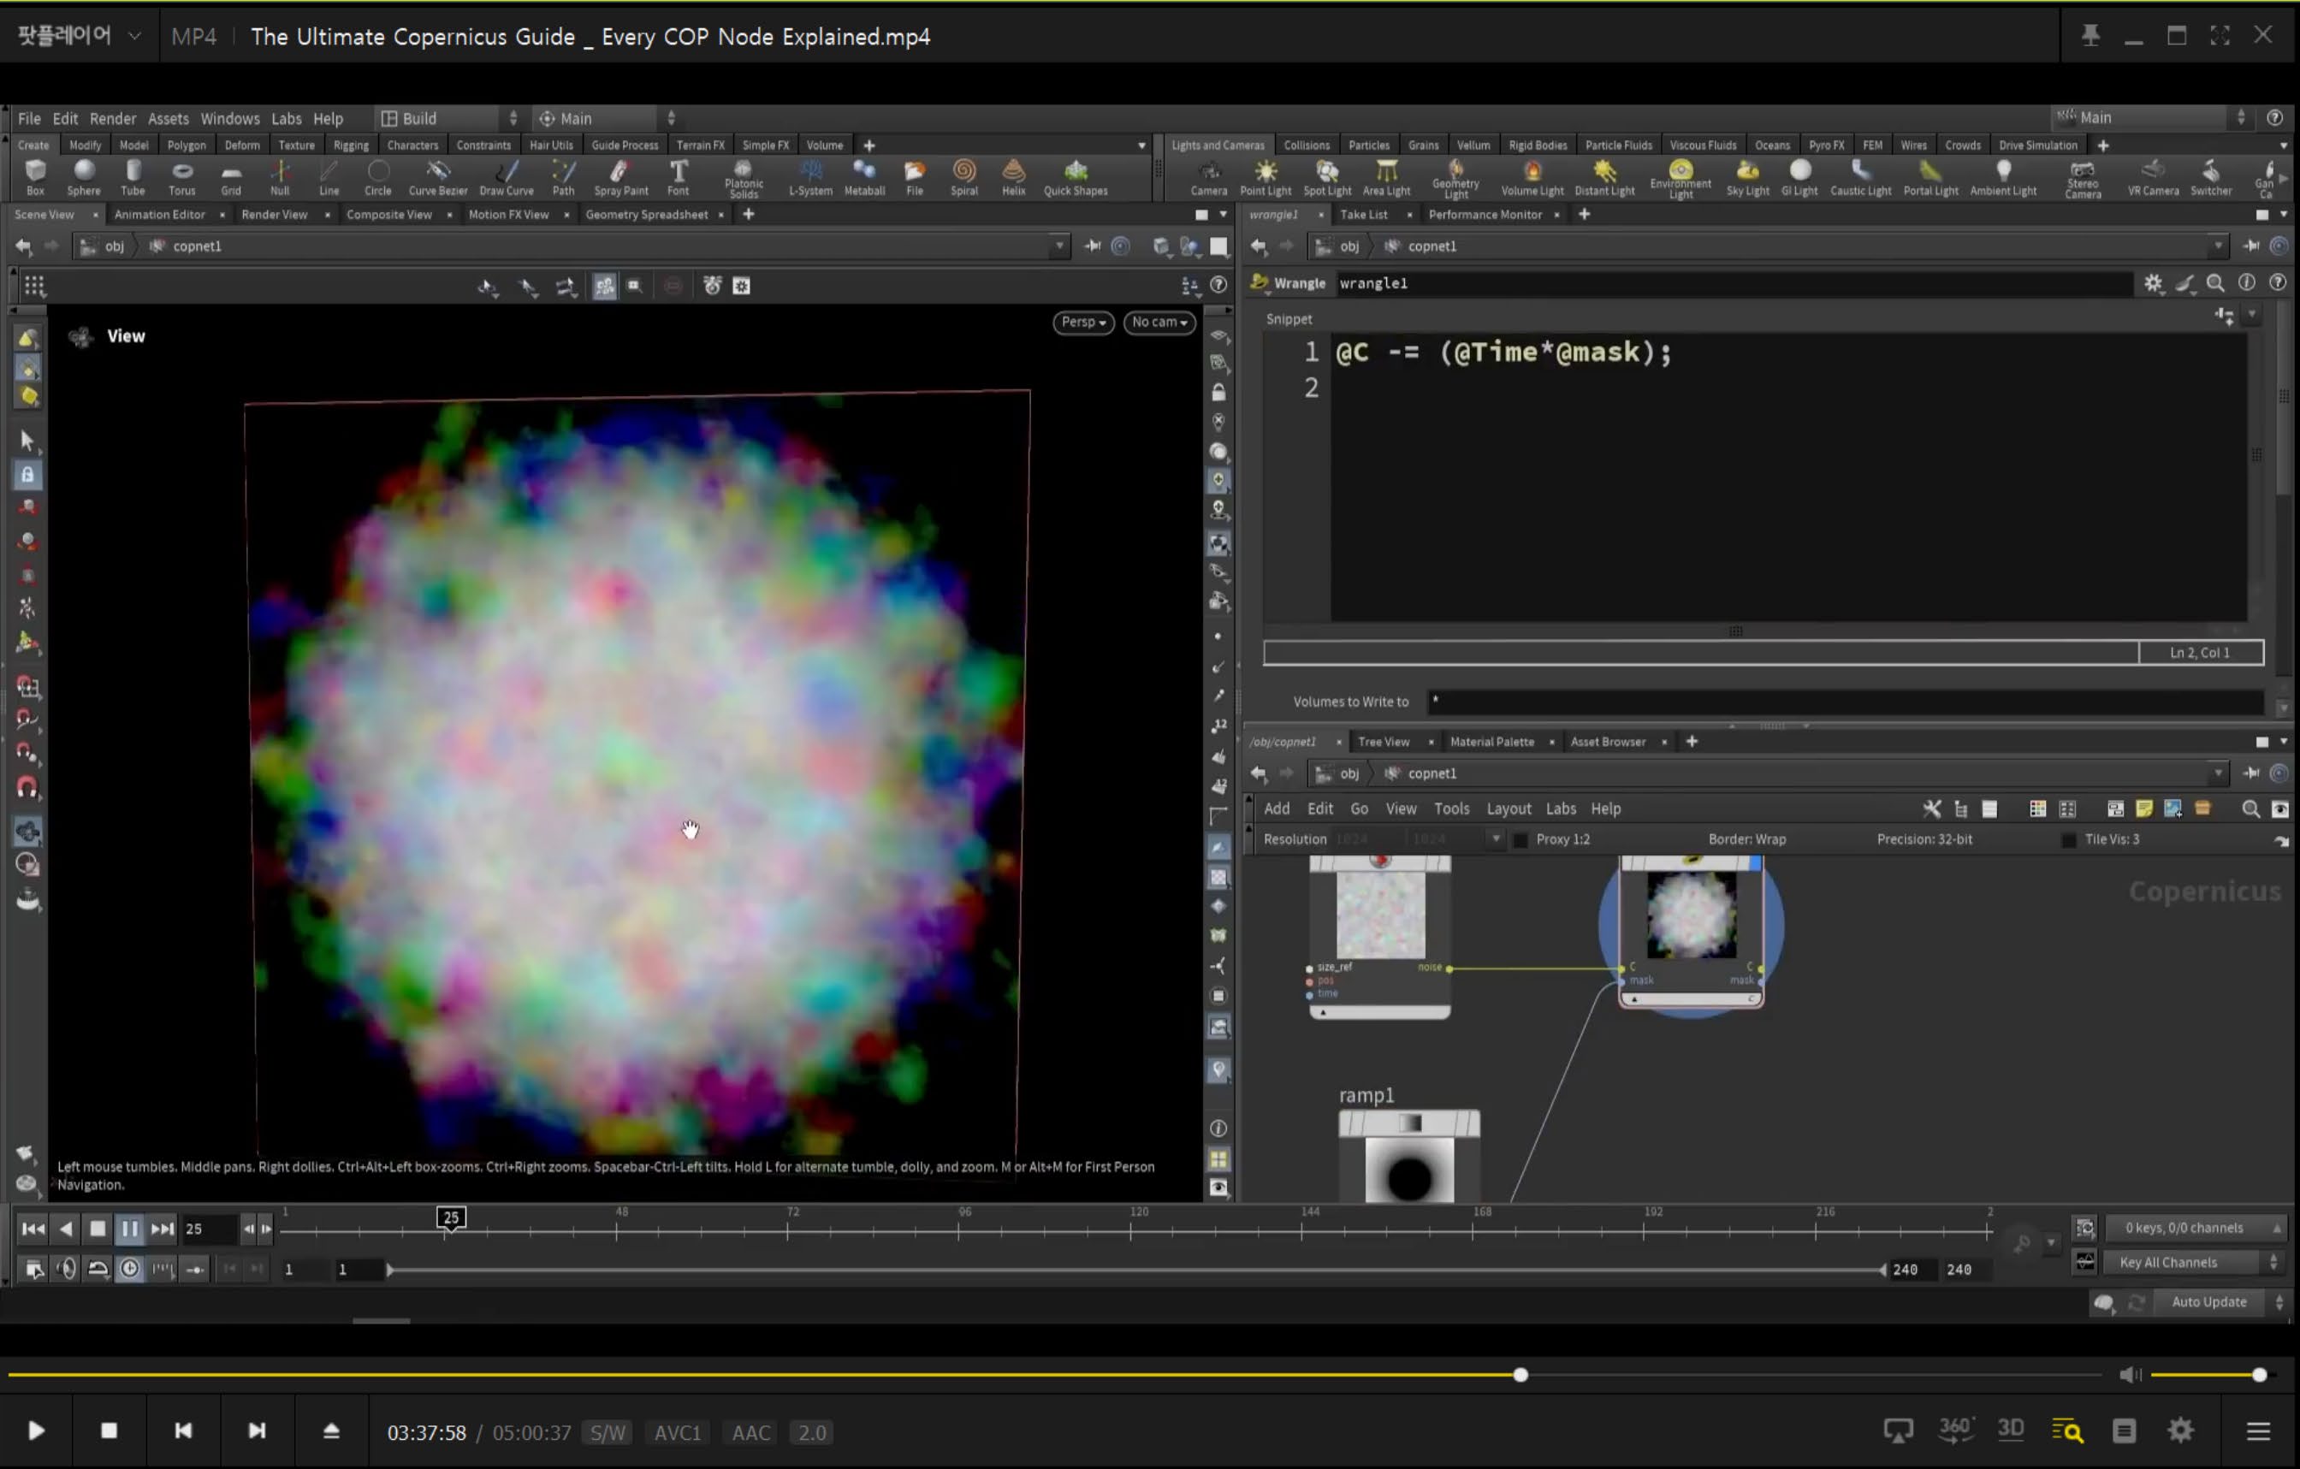Switch to the Geometry Spreadsheet tab
Image resolution: width=2300 pixels, height=1469 pixels.
coord(647,215)
